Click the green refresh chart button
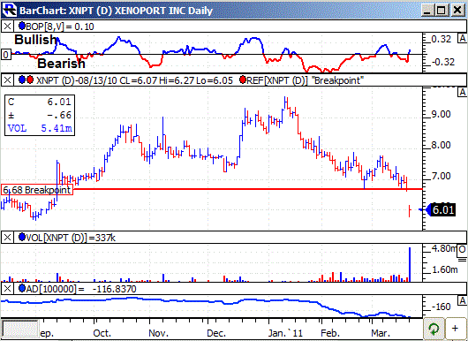Image resolution: width=468 pixels, height=341 pixels. pyautogui.click(x=434, y=329)
